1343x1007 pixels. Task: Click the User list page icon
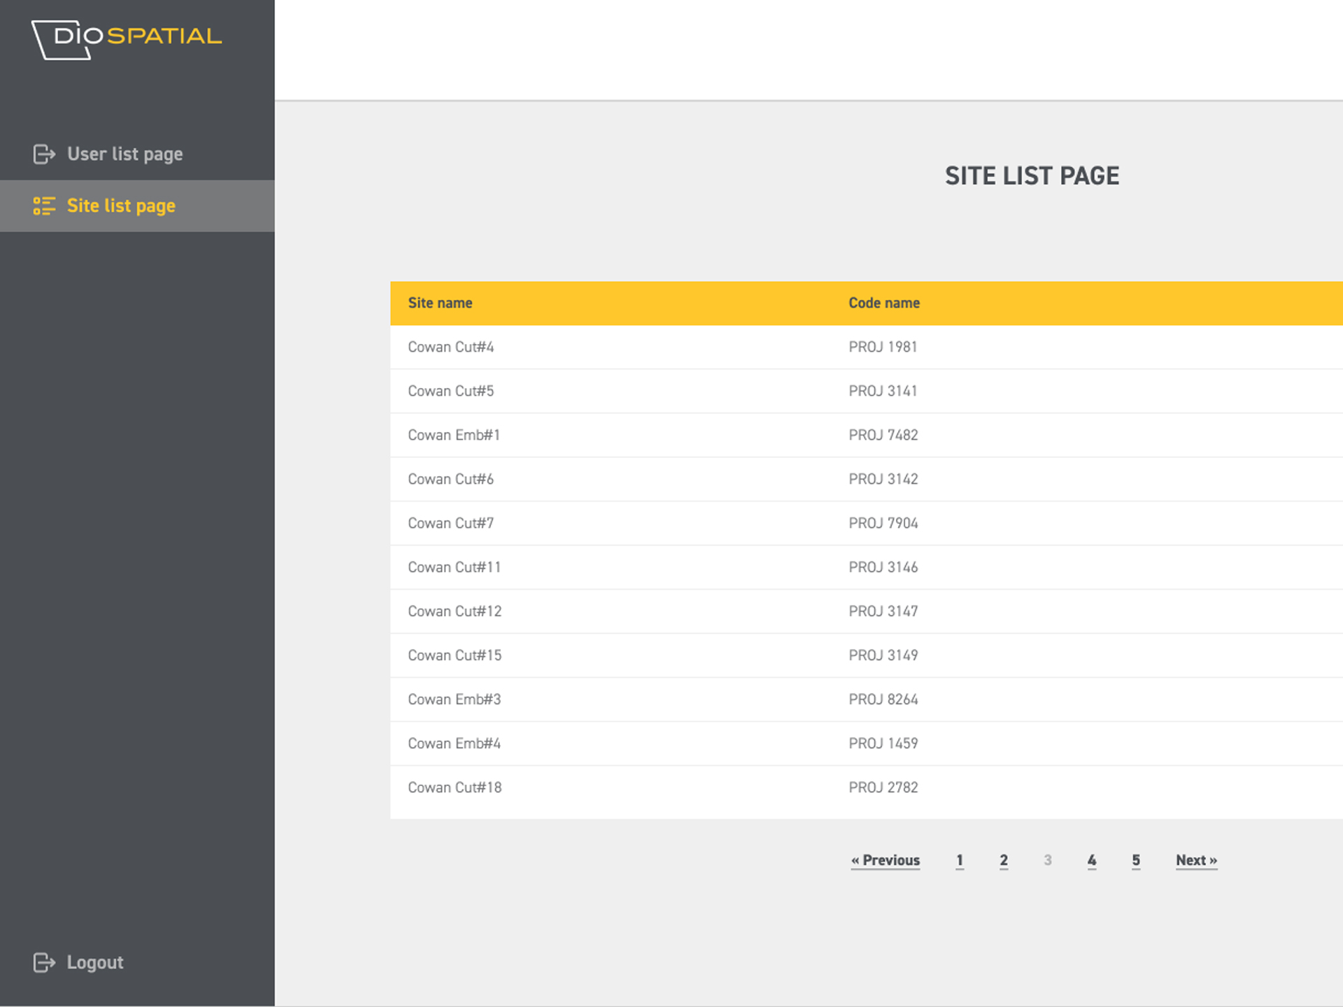[44, 154]
